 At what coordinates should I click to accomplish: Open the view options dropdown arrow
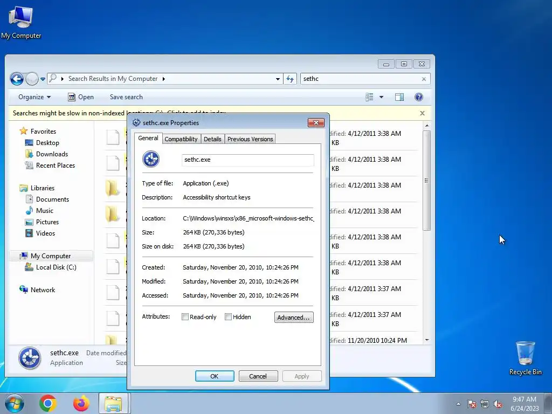pos(381,97)
